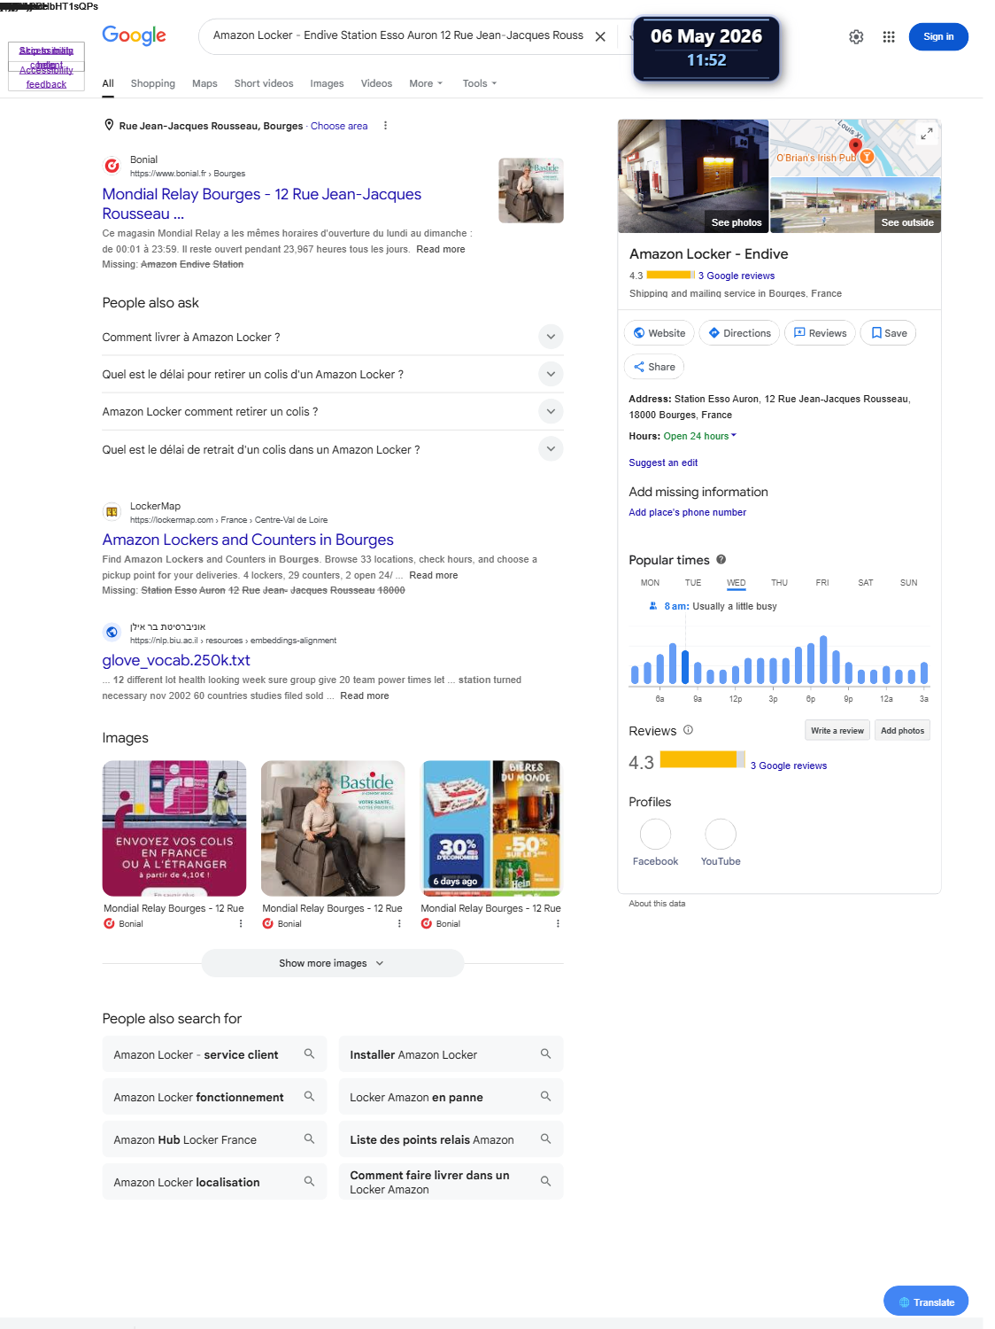995x1329 pixels.
Task: Click the Sign in button
Action: point(938,36)
